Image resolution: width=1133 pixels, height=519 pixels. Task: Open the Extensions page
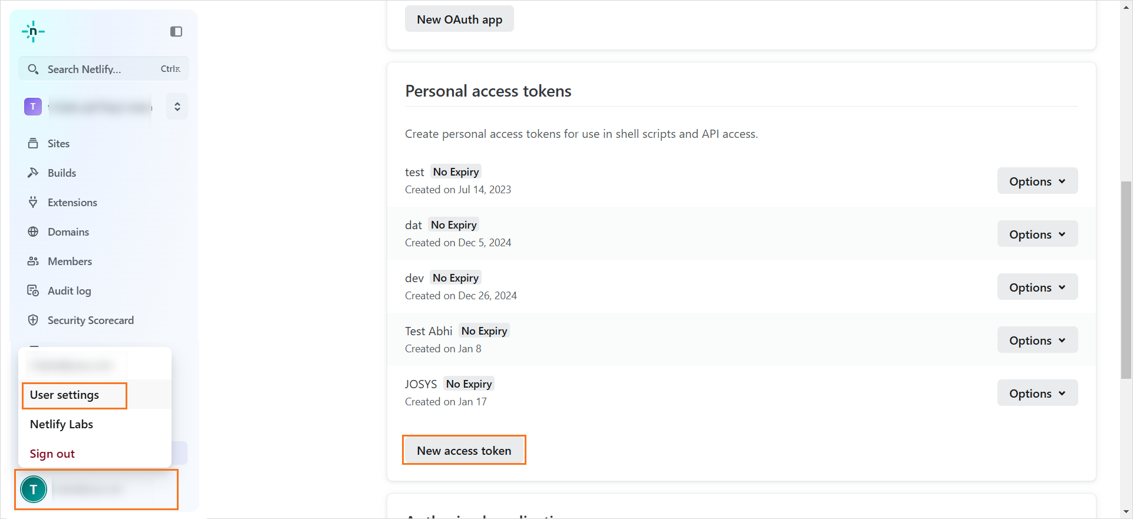73,202
